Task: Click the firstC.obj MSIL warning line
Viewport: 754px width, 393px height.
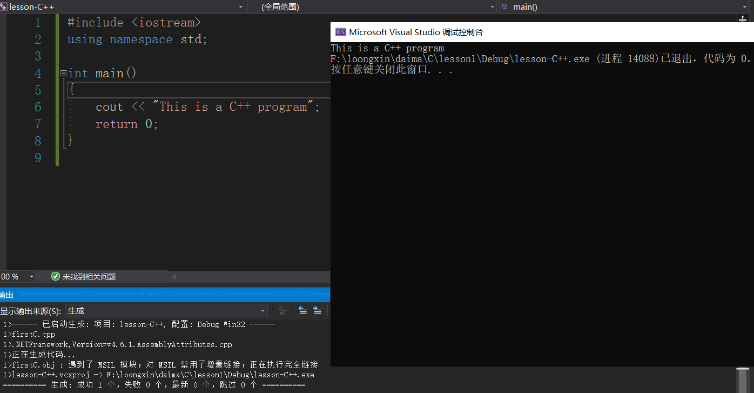Action: (x=160, y=364)
